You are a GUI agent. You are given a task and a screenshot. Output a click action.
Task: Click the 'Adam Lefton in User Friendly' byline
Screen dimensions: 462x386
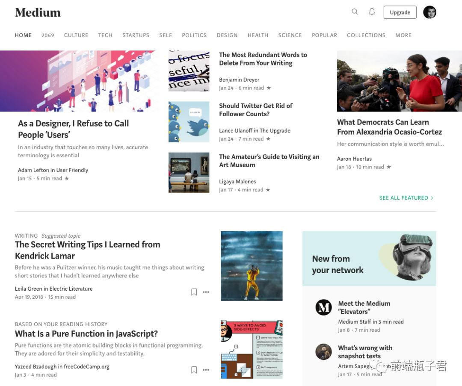pyautogui.click(x=53, y=170)
